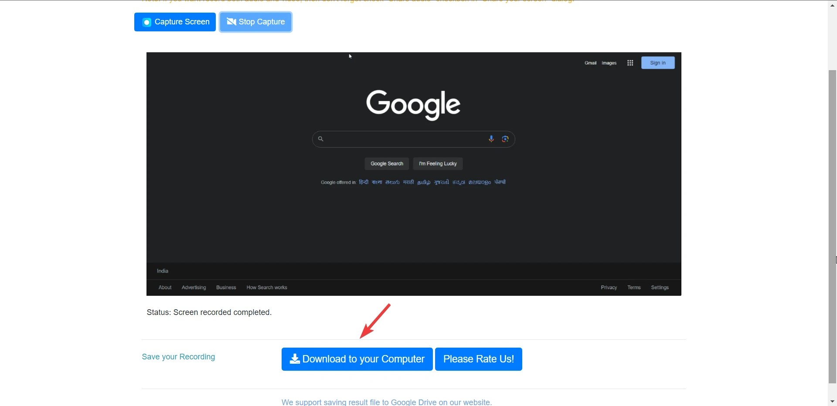Click Please Rate Us!
The width and height of the screenshot is (837, 406).
478,359
